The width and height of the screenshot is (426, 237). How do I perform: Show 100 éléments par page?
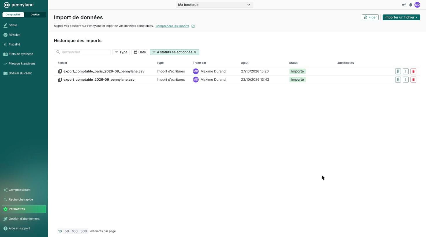[x=75, y=231]
